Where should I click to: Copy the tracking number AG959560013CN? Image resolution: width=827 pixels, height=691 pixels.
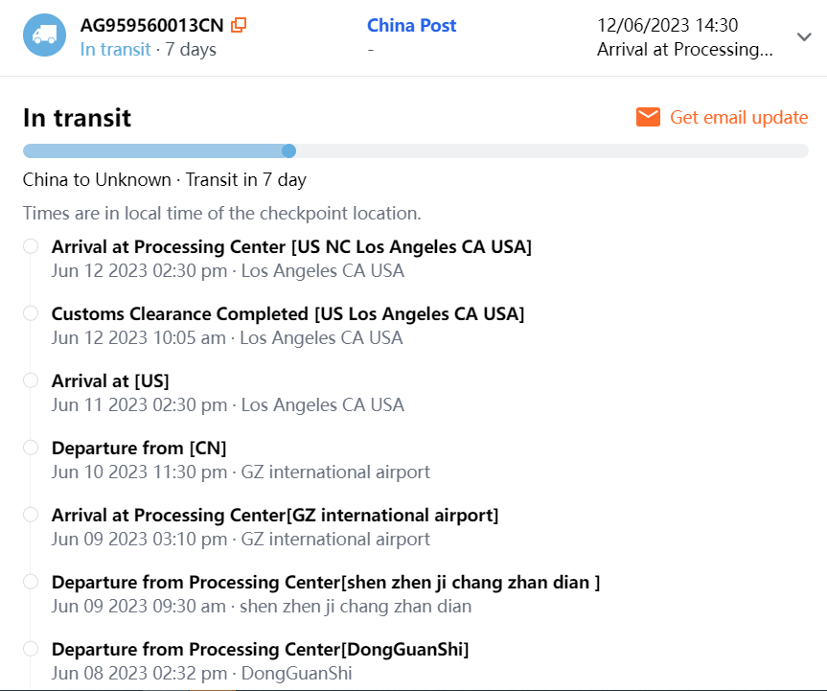[x=240, y=26]
